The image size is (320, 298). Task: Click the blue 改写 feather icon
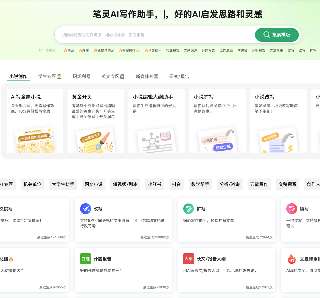point(86,209)
